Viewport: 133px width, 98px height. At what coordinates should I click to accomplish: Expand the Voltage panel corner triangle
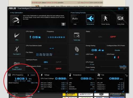pyautogui.click(x=66, y=92)
